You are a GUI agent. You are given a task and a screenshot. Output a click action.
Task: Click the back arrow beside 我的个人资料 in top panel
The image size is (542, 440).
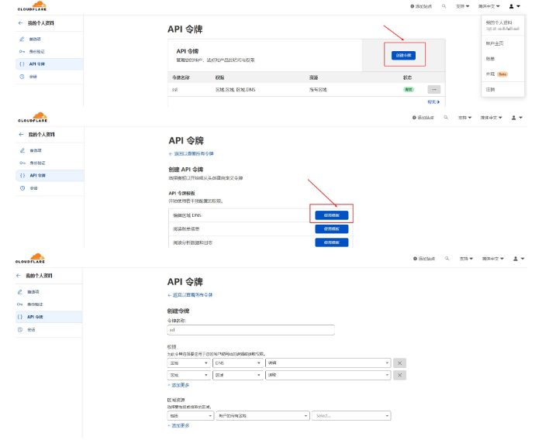[x=20, y=24]
